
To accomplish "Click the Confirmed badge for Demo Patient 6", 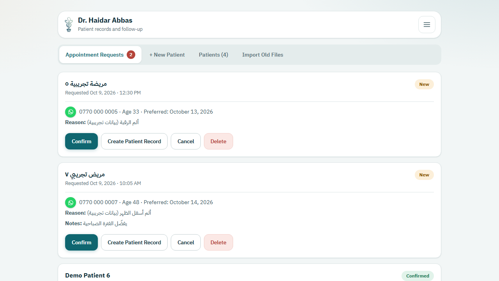I will [x=418, y=276].
